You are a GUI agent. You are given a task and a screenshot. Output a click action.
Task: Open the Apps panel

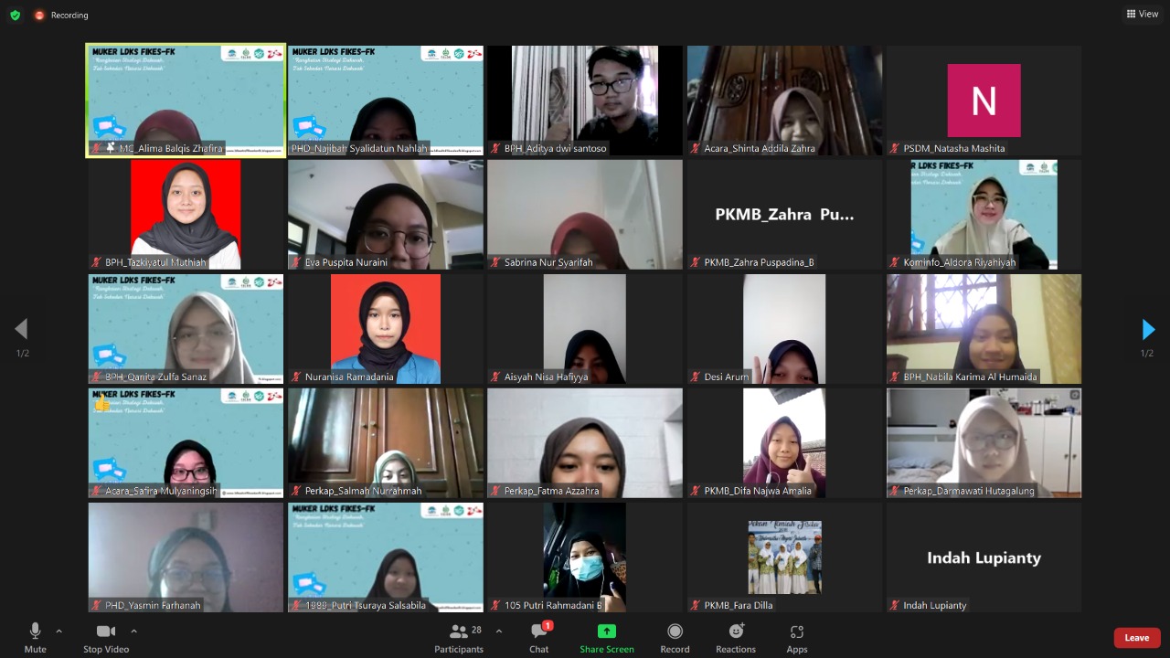point(797,638)
